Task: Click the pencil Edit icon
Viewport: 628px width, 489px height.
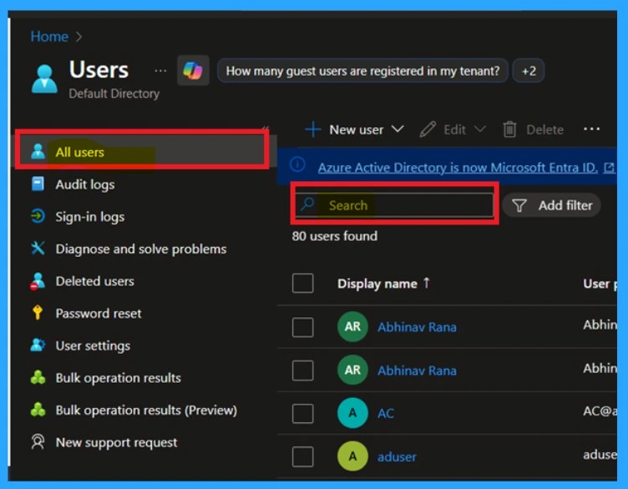Action: point(428,129)
